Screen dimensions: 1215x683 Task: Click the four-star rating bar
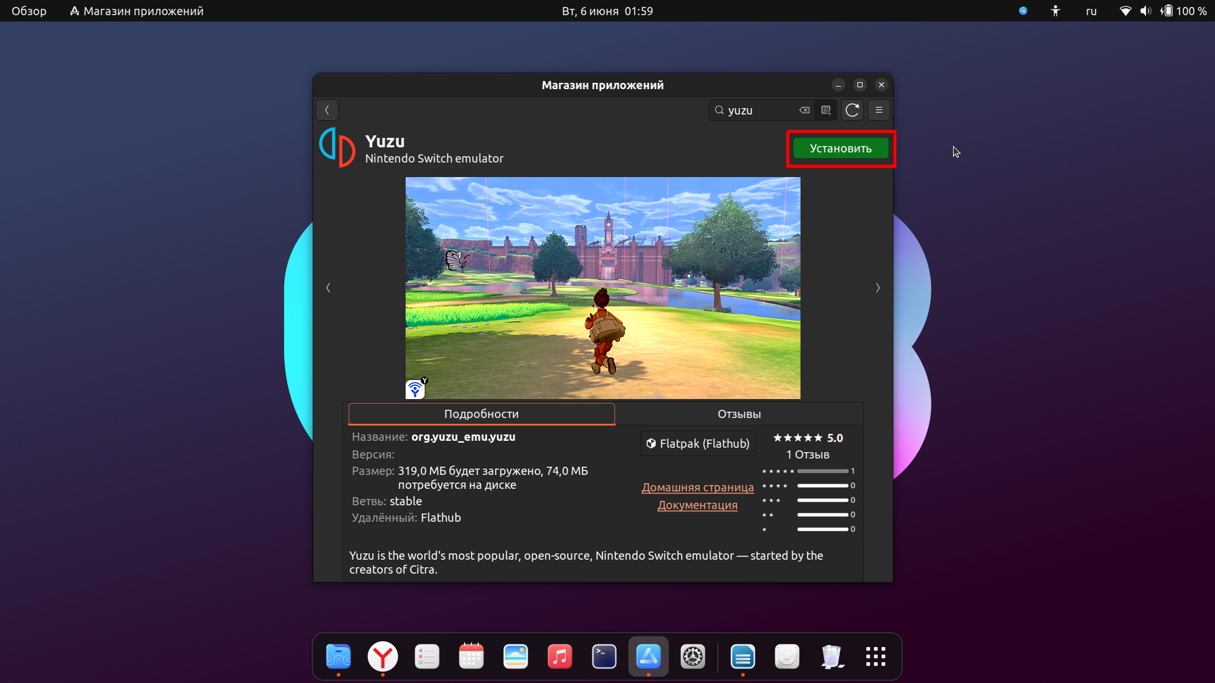click(823, 486)
